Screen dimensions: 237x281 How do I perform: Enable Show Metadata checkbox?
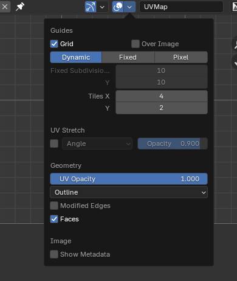pos(54,254)
